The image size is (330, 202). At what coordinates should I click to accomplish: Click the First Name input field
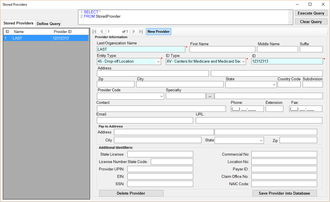(x=222, y=49)
